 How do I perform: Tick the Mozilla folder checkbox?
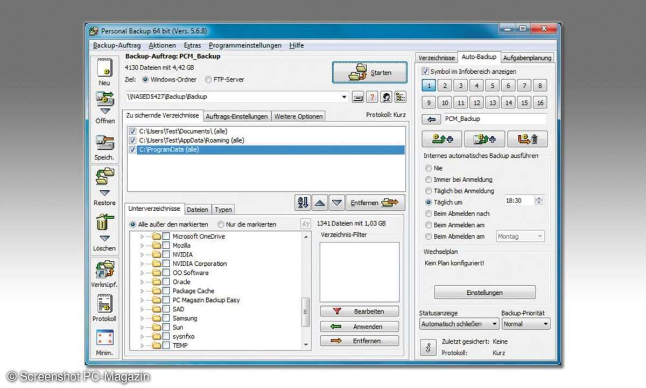click(x=166, y=245)
